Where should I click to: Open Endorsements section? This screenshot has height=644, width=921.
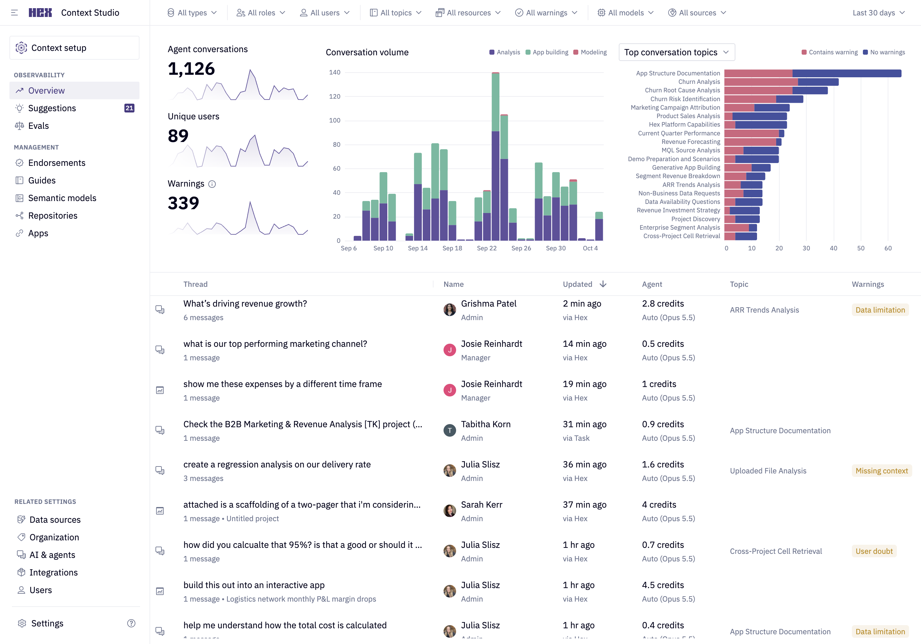(74, 162)
